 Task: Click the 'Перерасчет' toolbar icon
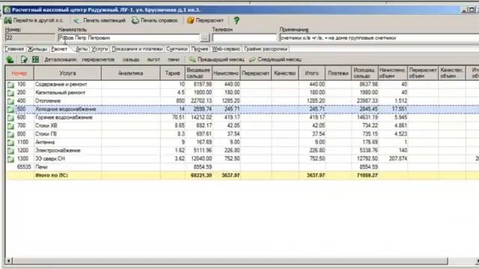191,20
